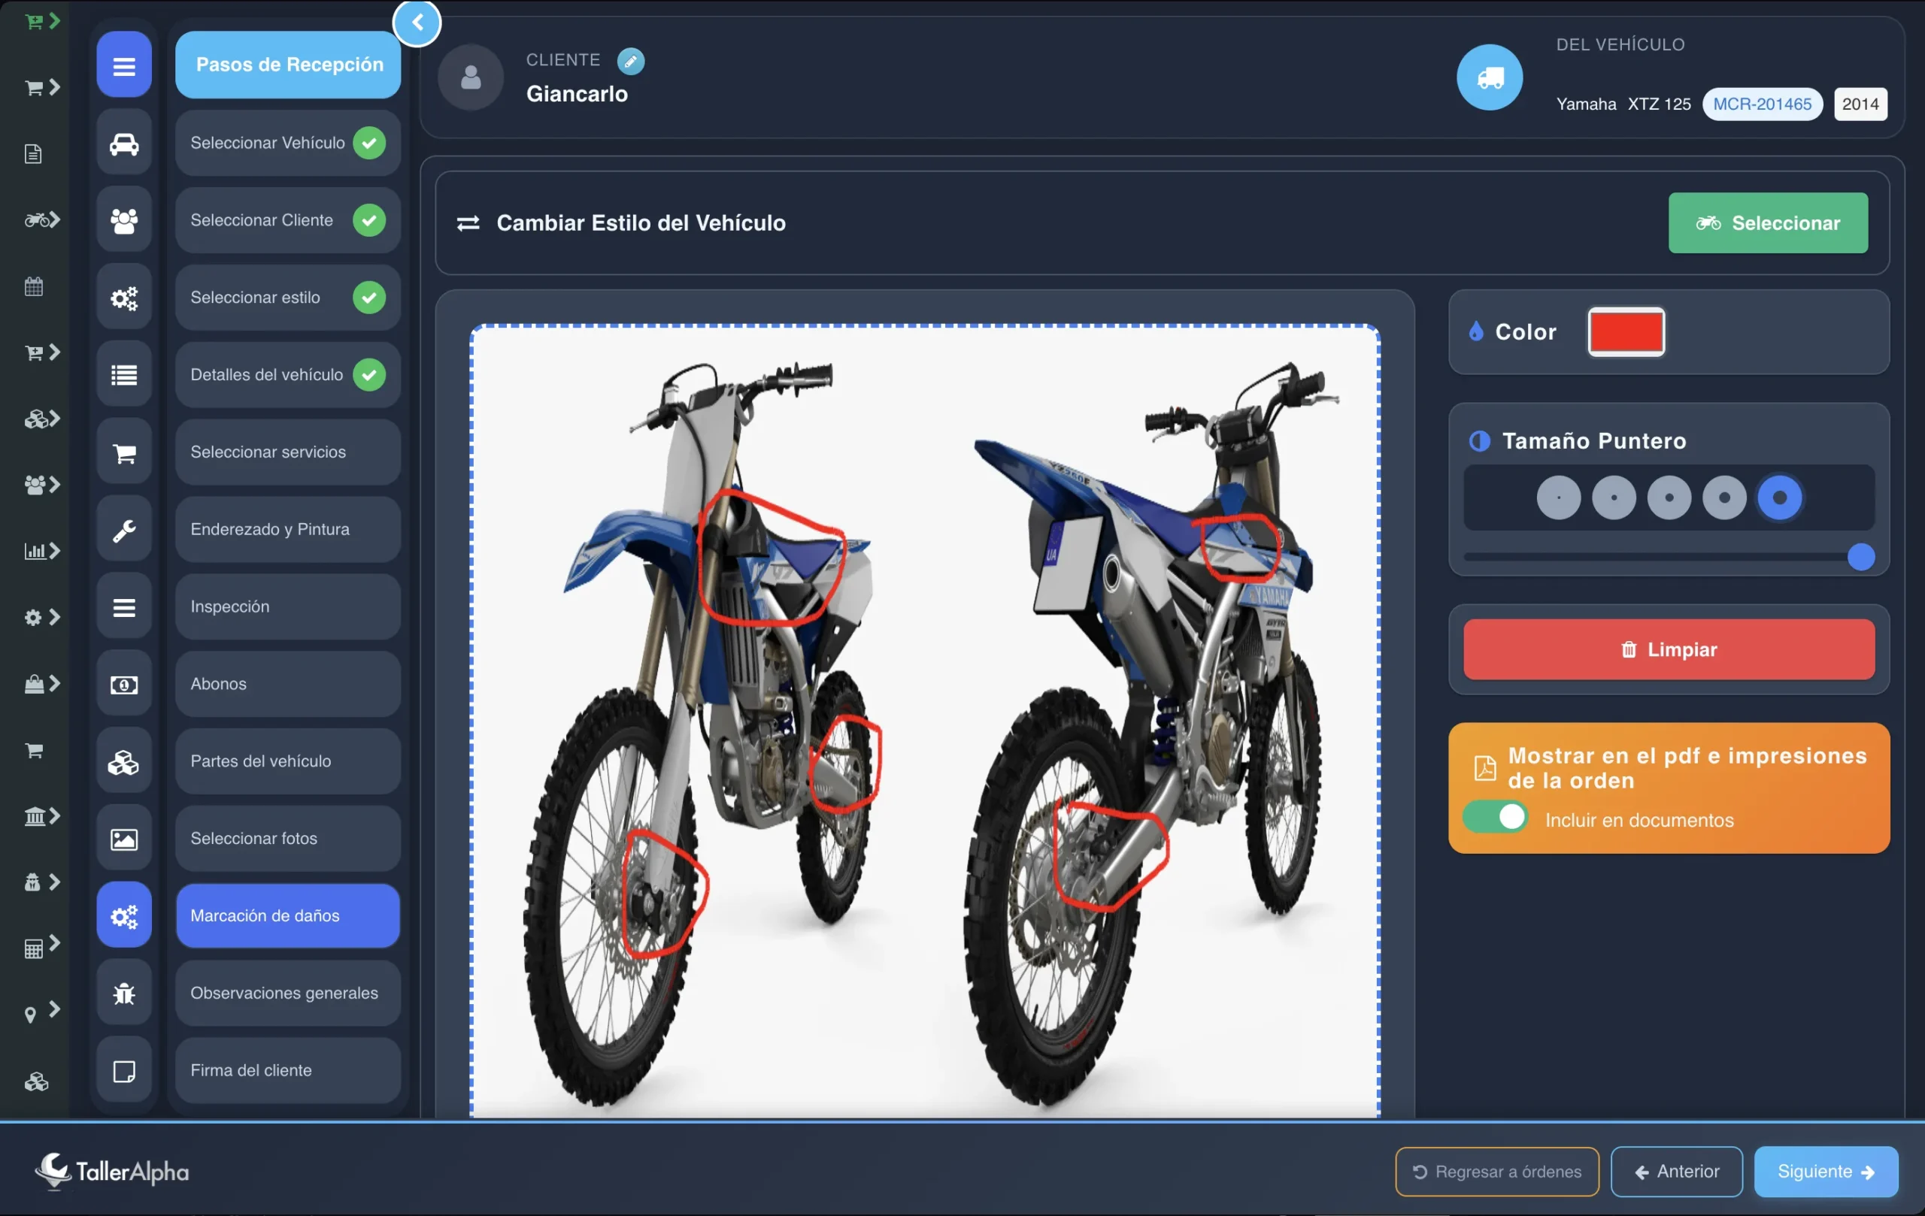The width and height of the screenshot is (1925, 1216).
Task: Select the car icon for Seleccionar Vehículo step
Action: tap(124, 144)
